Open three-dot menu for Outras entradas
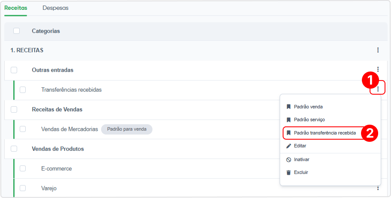Viewport: 391px width, 198px height. [x=378, y=69]
